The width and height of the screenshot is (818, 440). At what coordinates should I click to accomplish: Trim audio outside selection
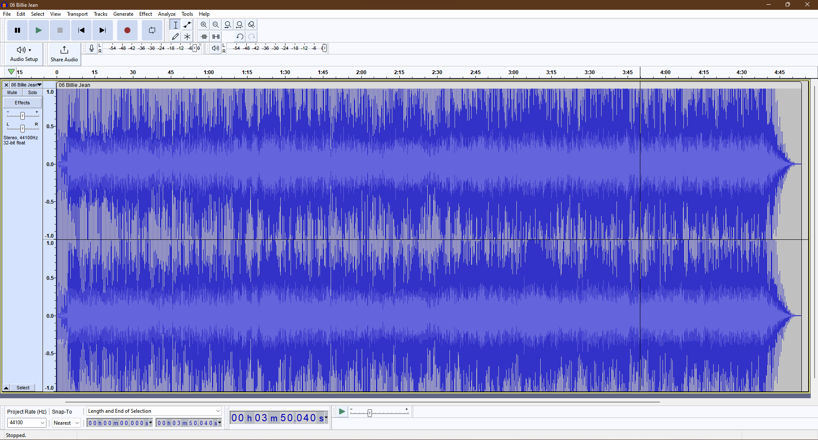(204, 37)
